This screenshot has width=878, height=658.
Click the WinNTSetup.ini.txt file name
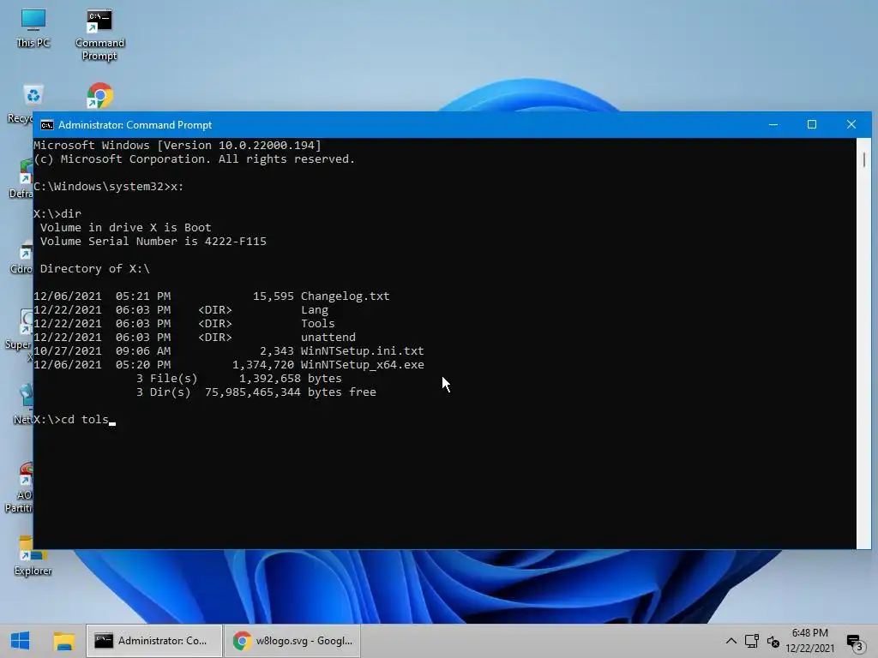363,350
